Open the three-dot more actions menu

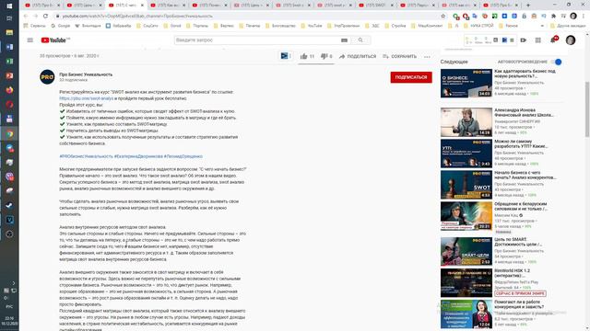tap(427, 57)
